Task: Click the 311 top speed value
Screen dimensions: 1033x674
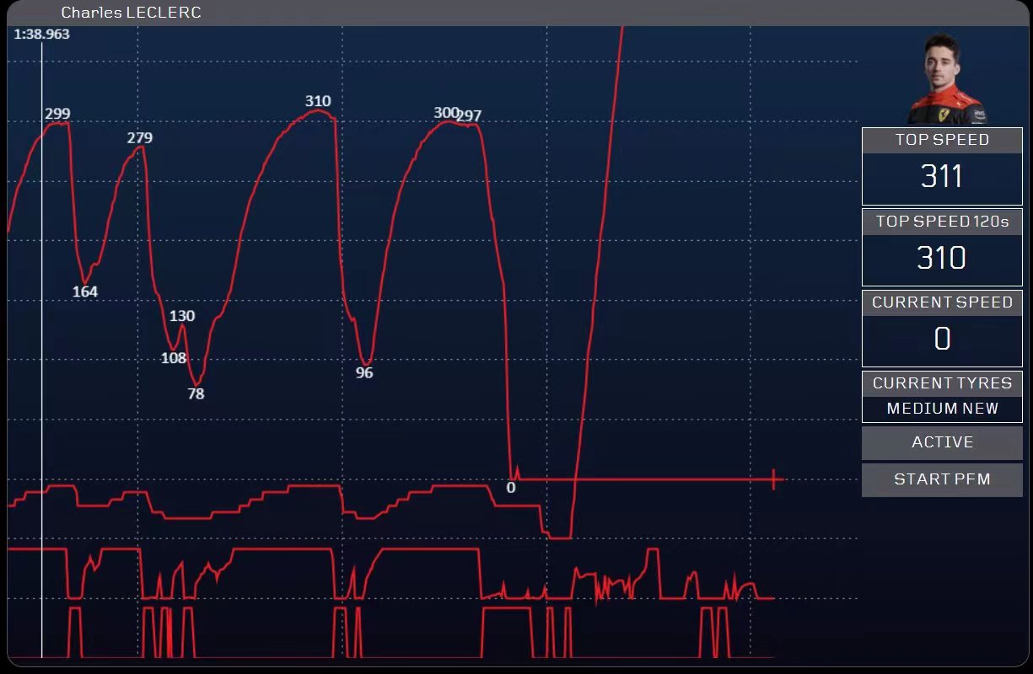Action: (942, 176)
